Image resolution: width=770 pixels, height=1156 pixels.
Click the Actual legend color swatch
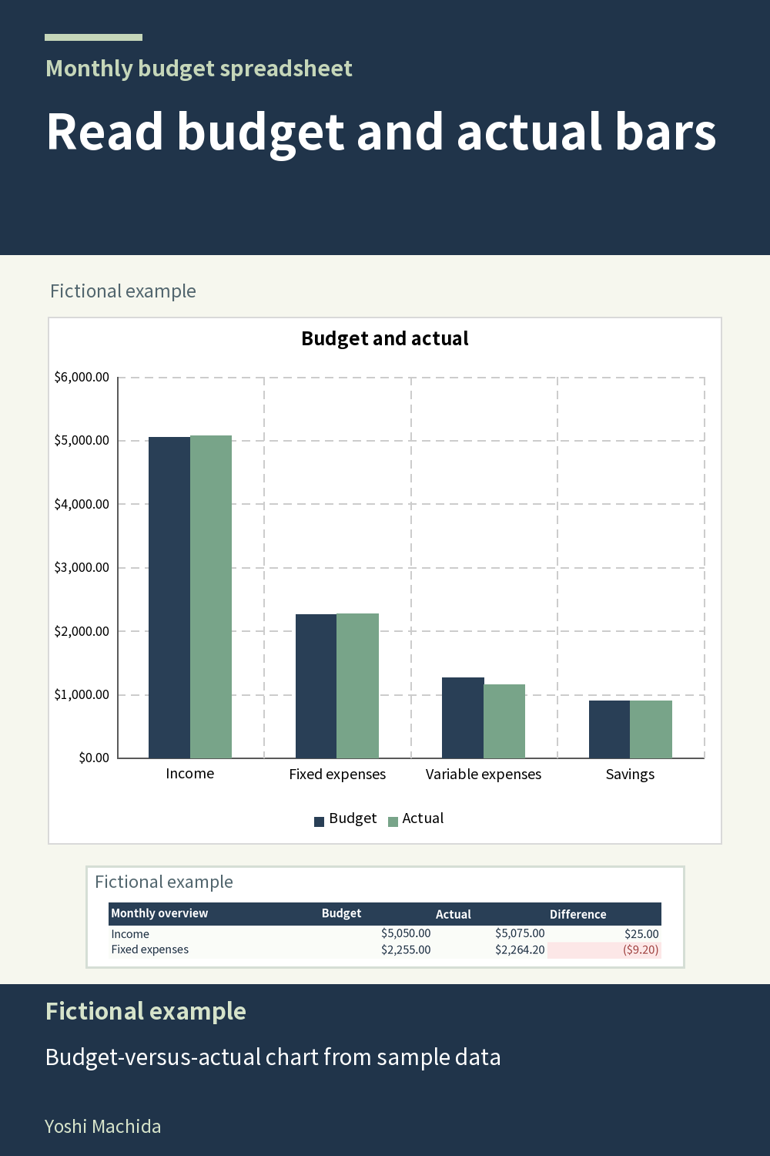pyautogui.click(x=393, y=822)
